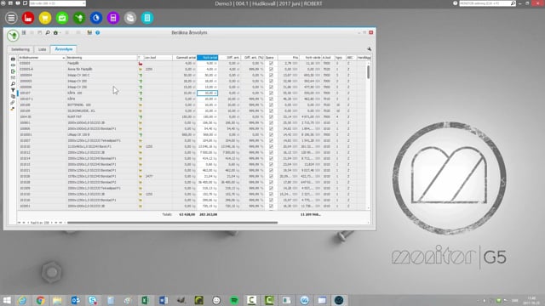Click the vertical scrollbar thumb of the table
545x306 pixels.
pyautogui.click(x=368, y=71)
